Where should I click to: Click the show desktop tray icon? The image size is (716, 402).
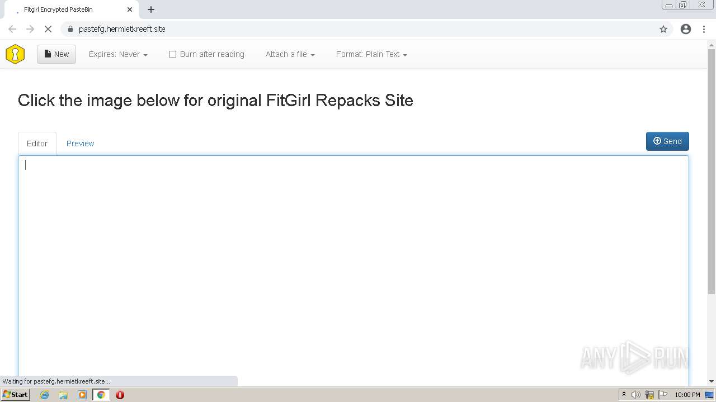pos(709,395)
